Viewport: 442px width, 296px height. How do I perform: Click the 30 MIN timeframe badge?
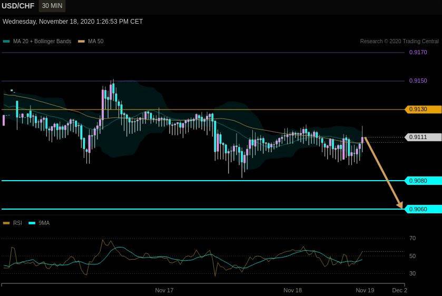(x=52, y=6)
